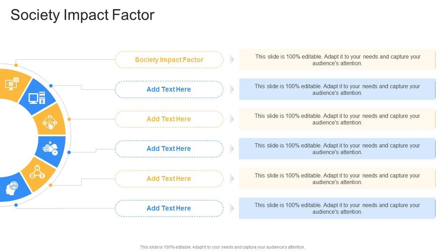The height and width of the screenshot is (251, 446).
Task: Click the bottommost blue connector dot
Action: click(x=16, y=205)
